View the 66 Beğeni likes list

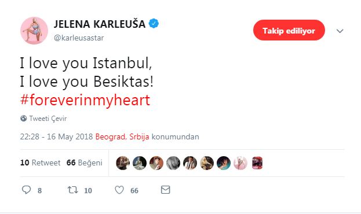[x=84, y=163]
